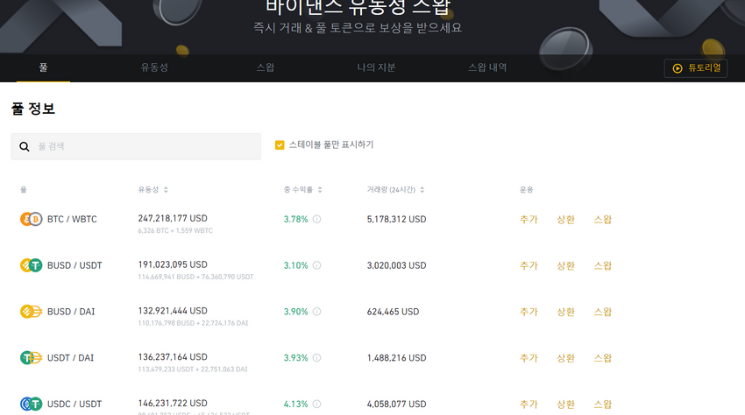
Task: Open the 튜토리얼 tutorial button
Action: [696, 68]
